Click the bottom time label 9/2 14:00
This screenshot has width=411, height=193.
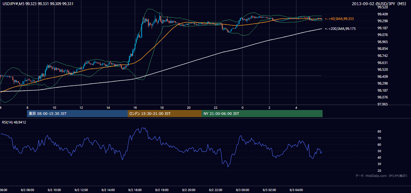[108, 190]
